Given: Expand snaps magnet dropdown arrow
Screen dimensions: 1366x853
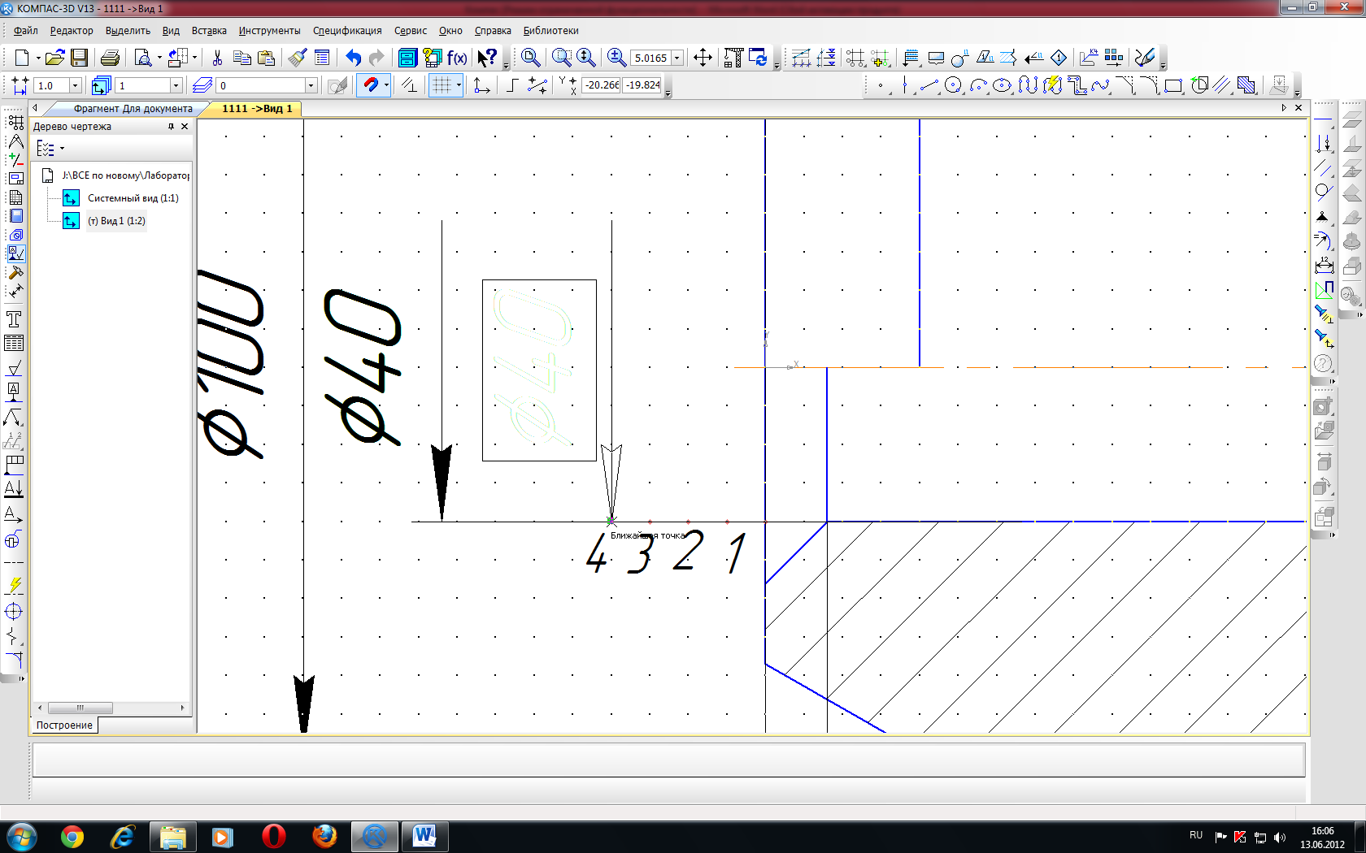Looking at the screenshot, I should point(386,84).
